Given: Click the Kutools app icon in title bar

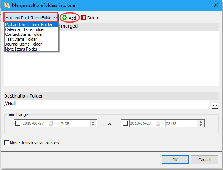Looking at the screenshot, I should pyautogui.click(x=7, y=5).
